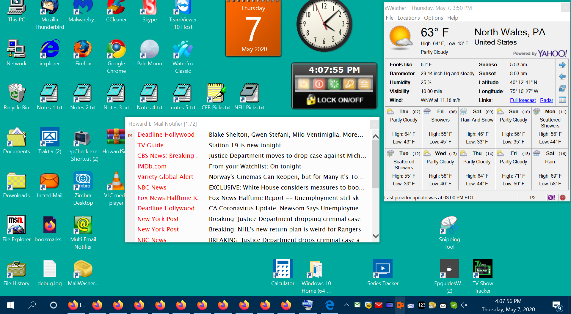This screenshot has width=571, height=314.
Task: Toggle the LOCK ON/OFF button
Action: coord(335,100)
